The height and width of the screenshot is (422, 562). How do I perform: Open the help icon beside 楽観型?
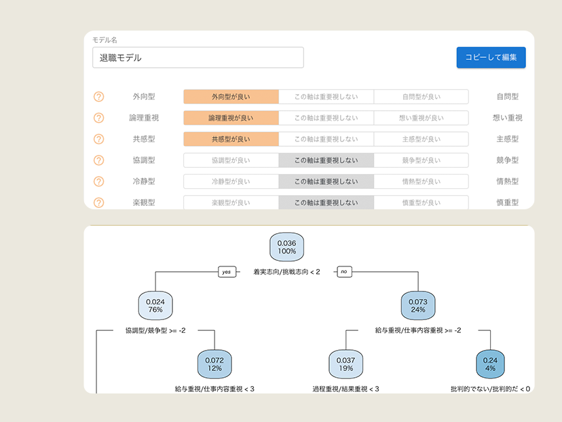[98, 203]
